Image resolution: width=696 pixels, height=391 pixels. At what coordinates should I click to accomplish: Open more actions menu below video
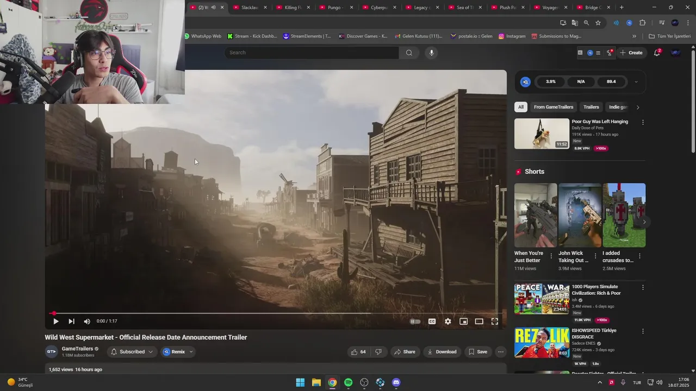point(501,352)
